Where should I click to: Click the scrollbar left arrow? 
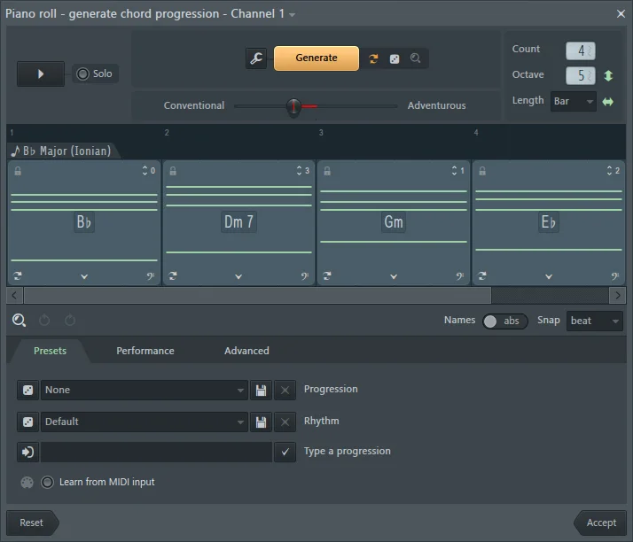point(14,296)
